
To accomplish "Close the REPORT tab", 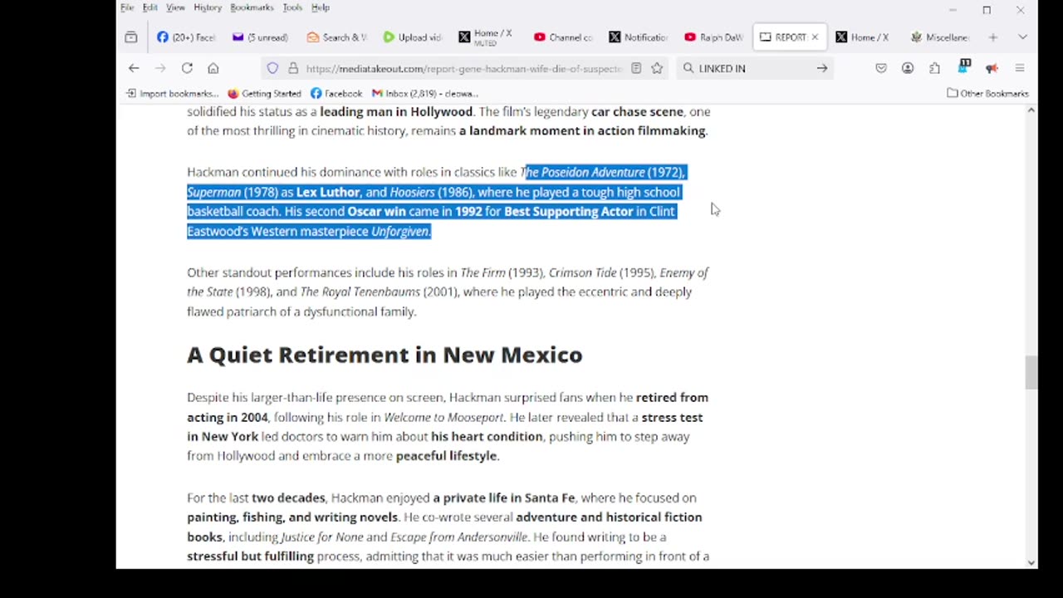I will click(815, 37).
